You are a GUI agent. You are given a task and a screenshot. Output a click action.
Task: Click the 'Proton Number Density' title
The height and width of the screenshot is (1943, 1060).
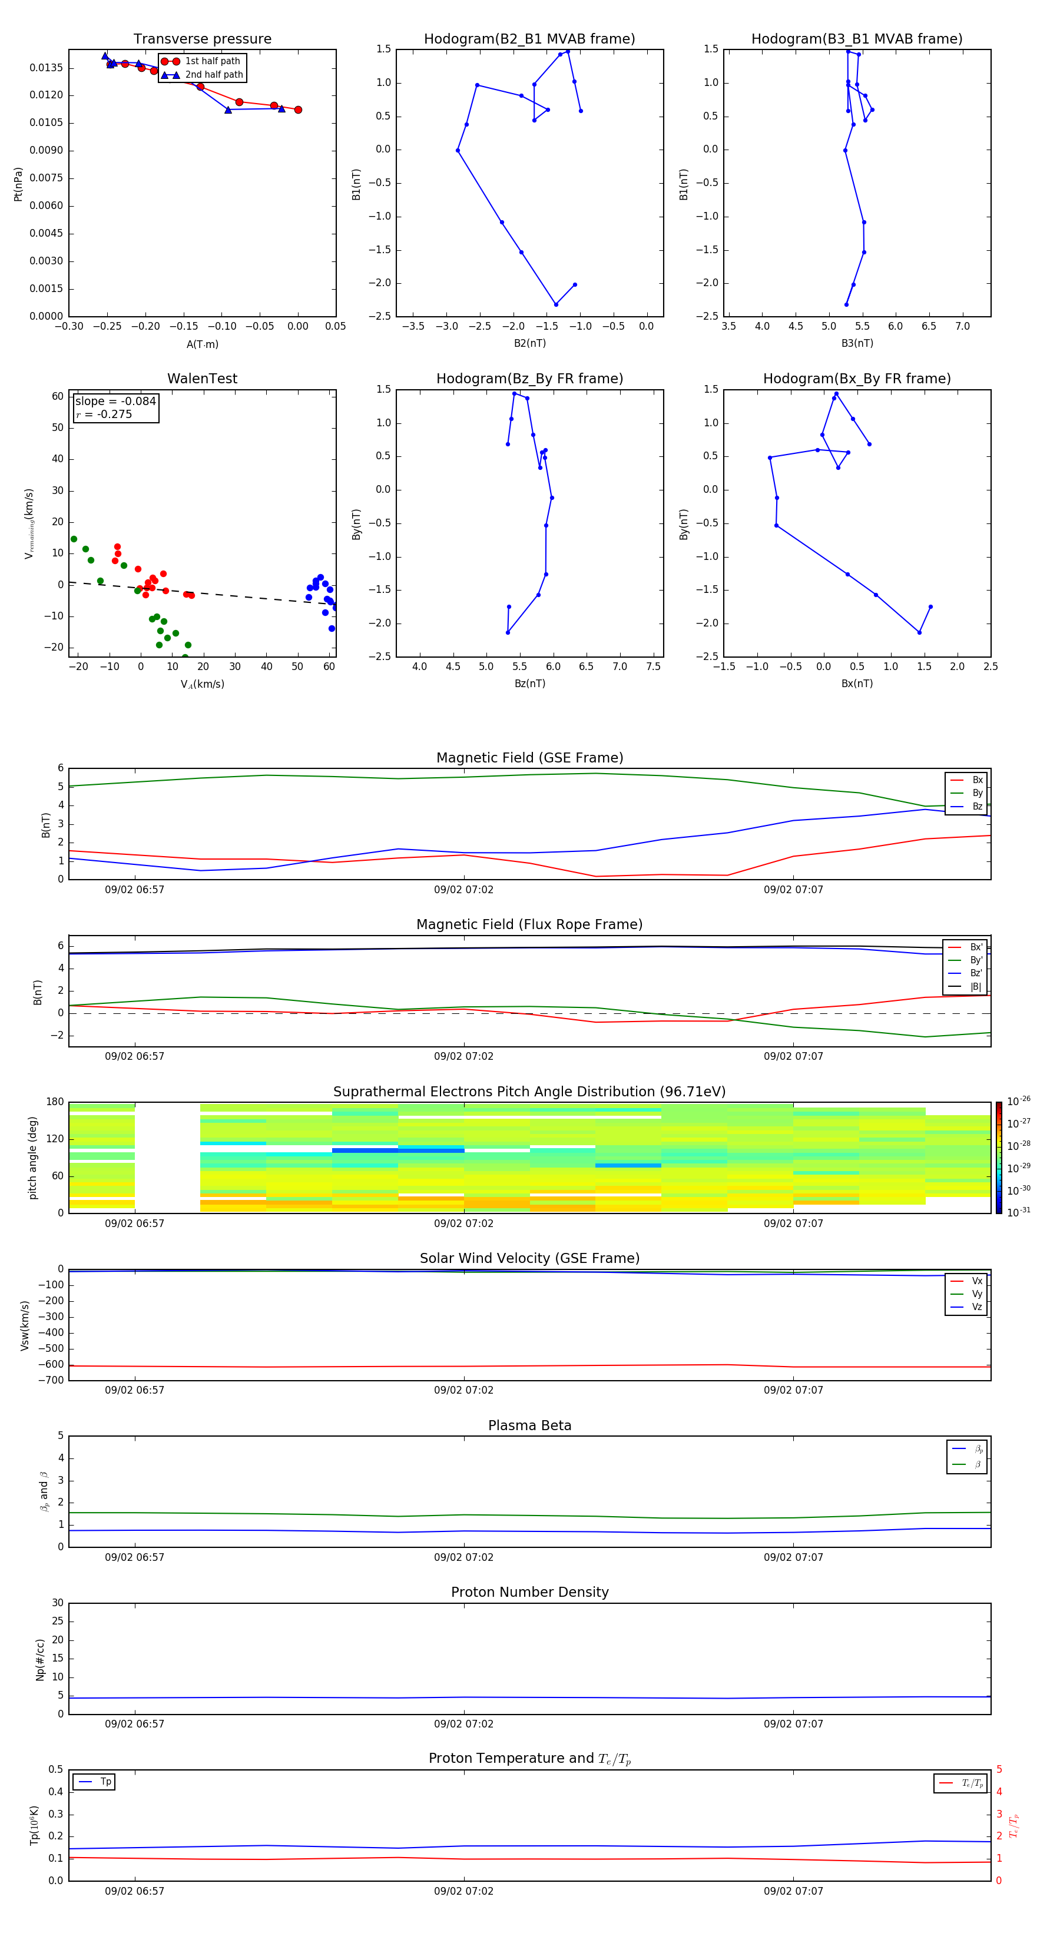pyautogui.click(x=529, y=1592)
